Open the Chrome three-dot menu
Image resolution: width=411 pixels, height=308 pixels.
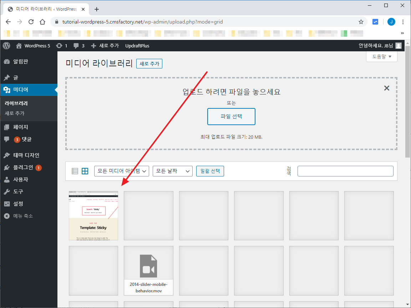[403, 22]
